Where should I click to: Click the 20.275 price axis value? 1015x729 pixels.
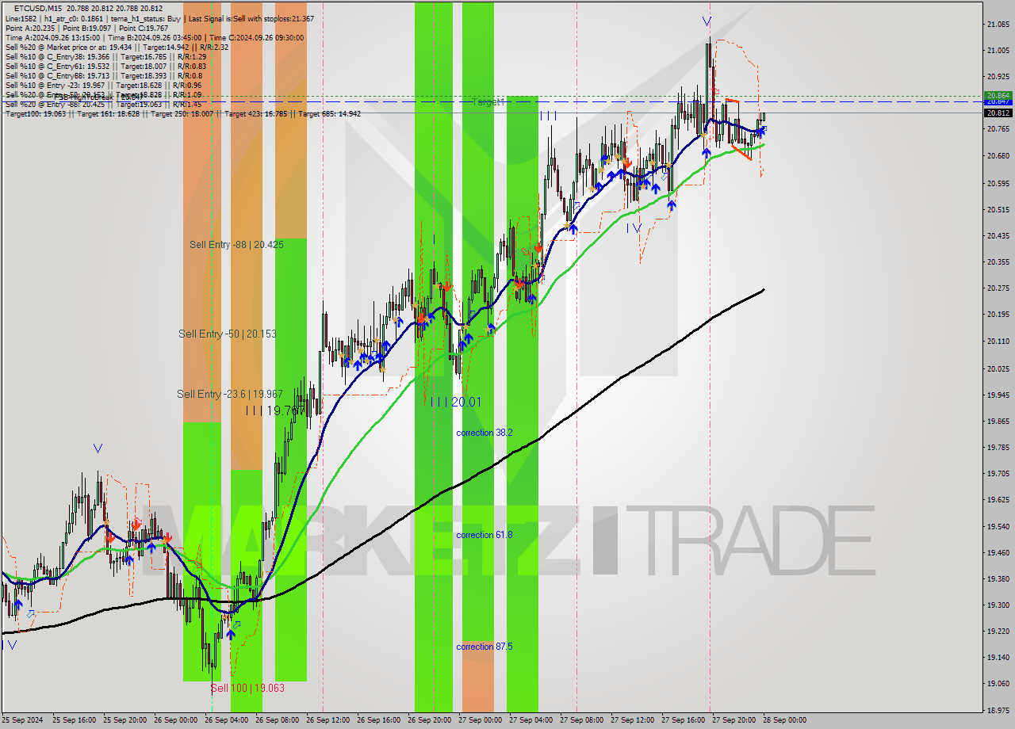[x=998, y=288]
